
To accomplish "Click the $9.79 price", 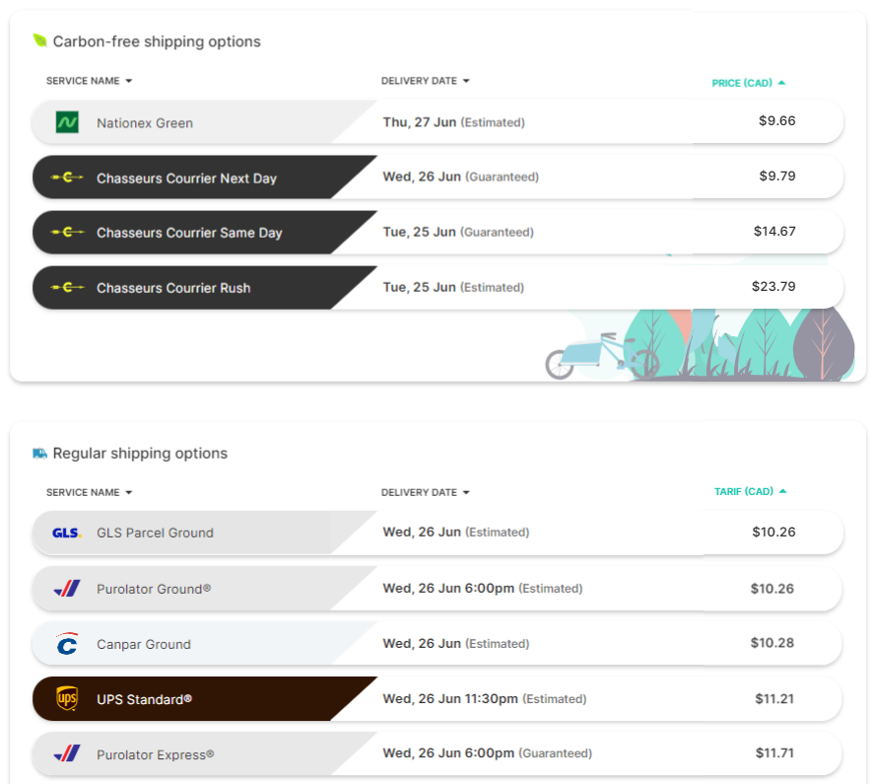I will 777,176.
